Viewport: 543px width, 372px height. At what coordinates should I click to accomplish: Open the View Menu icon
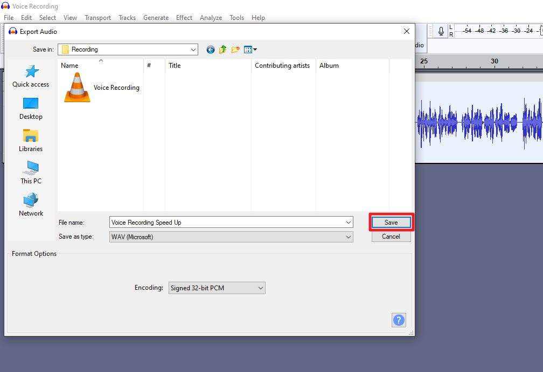pyautogui.click(x=250, y=49)
